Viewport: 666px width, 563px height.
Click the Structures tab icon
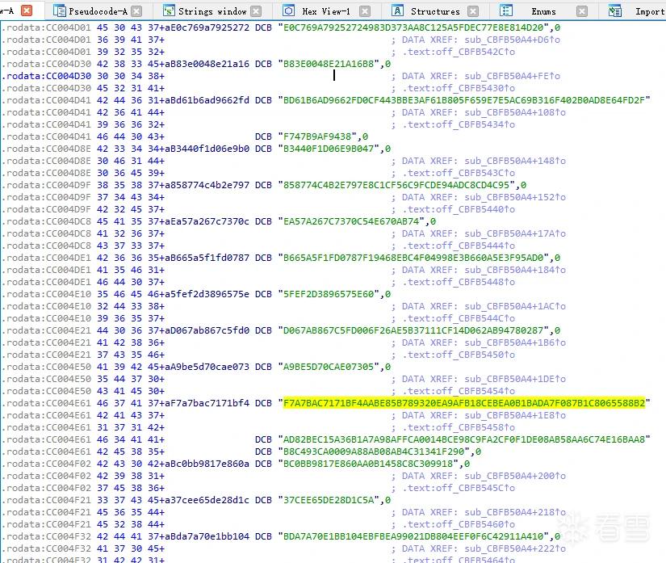tap(397, 11)
